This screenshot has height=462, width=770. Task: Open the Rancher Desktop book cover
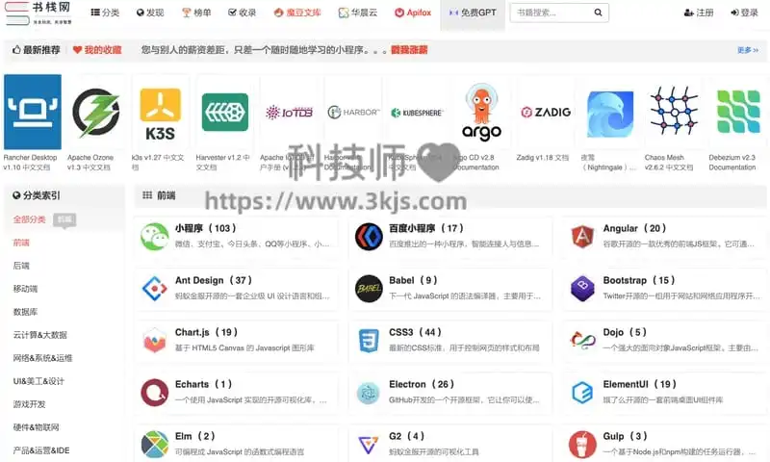33,112
